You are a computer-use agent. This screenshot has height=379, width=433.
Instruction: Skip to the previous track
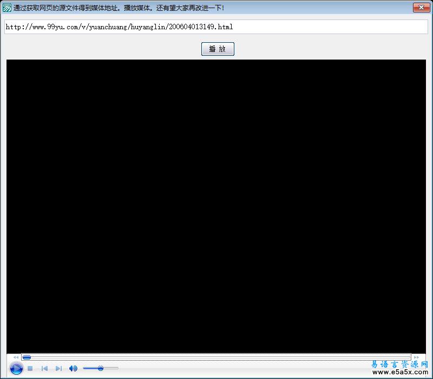coord(44,368)
